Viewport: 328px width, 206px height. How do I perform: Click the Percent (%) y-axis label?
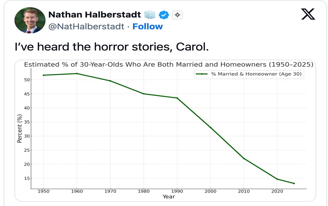[19, 129]
